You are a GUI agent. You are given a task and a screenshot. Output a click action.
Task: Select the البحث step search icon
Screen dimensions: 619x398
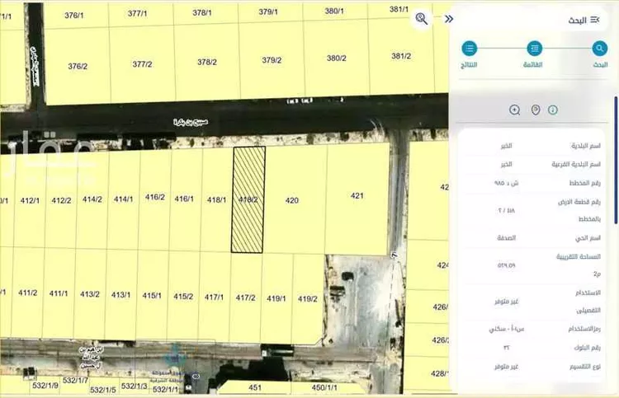point(599,49)
